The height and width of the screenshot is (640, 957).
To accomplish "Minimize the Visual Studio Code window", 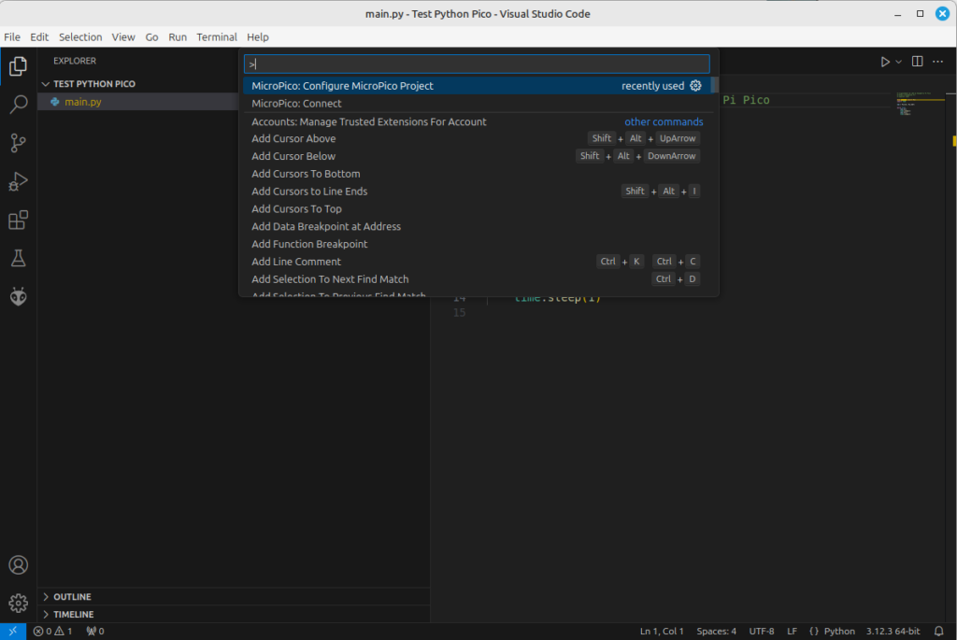I will pyautogui.click(x=898, y=13).
